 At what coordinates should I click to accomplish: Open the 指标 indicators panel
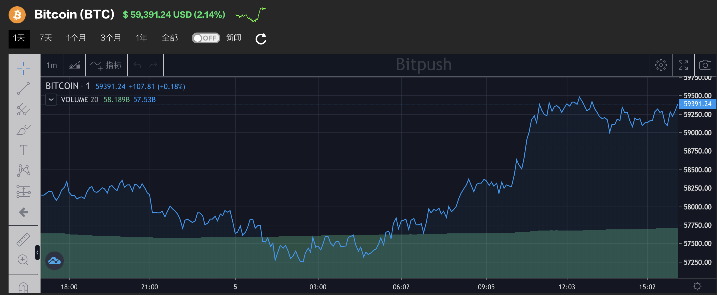click(x=106, y=65)
